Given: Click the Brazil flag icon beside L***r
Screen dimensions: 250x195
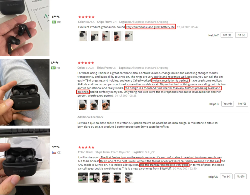Looking at the screenshot, I should pyautogui.click(x=53, y=68).
